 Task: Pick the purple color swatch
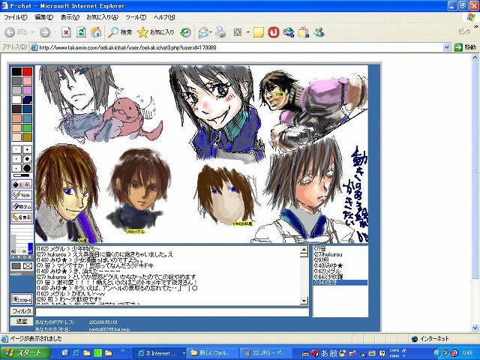coord(27,90)
